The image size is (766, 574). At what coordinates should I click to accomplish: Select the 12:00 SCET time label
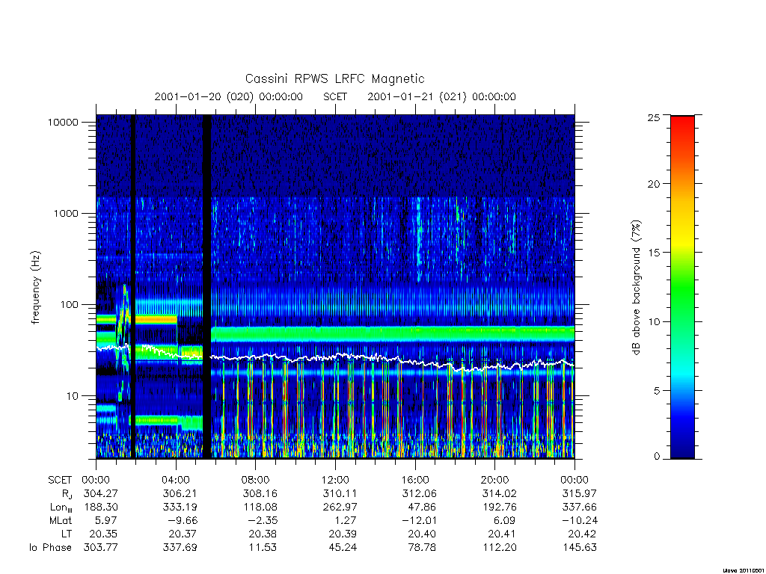(336, 480)
